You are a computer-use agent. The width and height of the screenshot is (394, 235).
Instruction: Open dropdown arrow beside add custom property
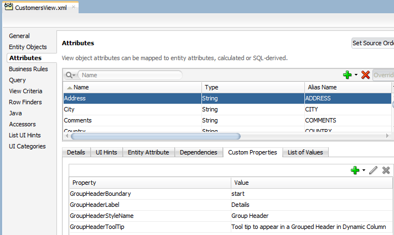click(x=364, y=170)
